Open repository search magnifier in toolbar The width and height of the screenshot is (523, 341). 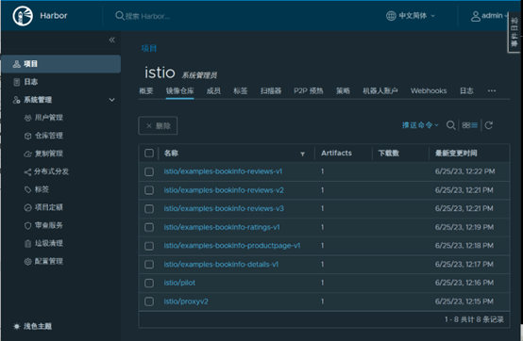point(450,125)
